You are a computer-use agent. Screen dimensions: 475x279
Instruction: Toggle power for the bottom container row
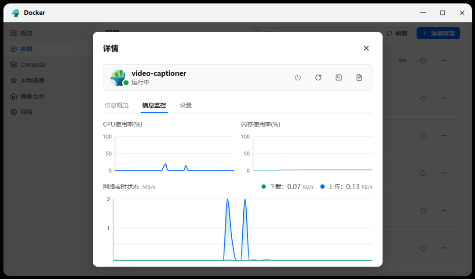point(423,248)
